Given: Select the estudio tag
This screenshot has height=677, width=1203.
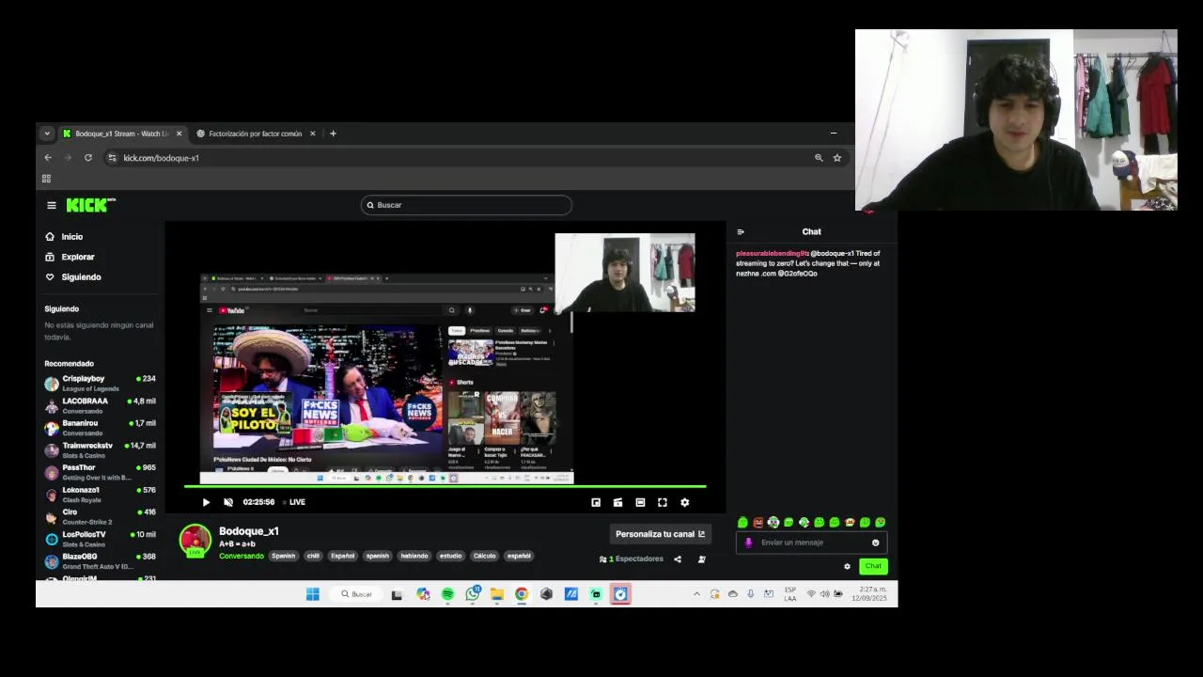Looking at the screenshot, I should pyautogui.click(x=450, y=556).
